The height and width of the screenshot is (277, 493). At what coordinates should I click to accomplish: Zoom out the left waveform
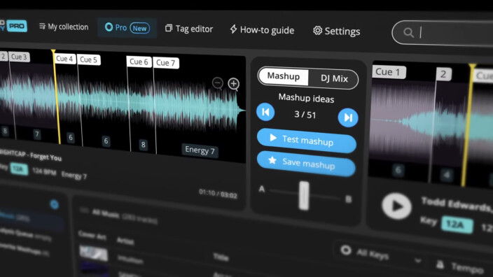coord(218,83)
